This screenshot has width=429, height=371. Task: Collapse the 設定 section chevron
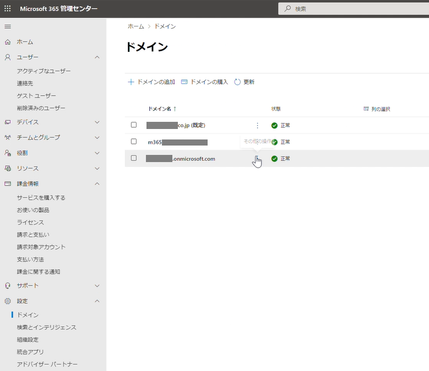pos(97,301)
